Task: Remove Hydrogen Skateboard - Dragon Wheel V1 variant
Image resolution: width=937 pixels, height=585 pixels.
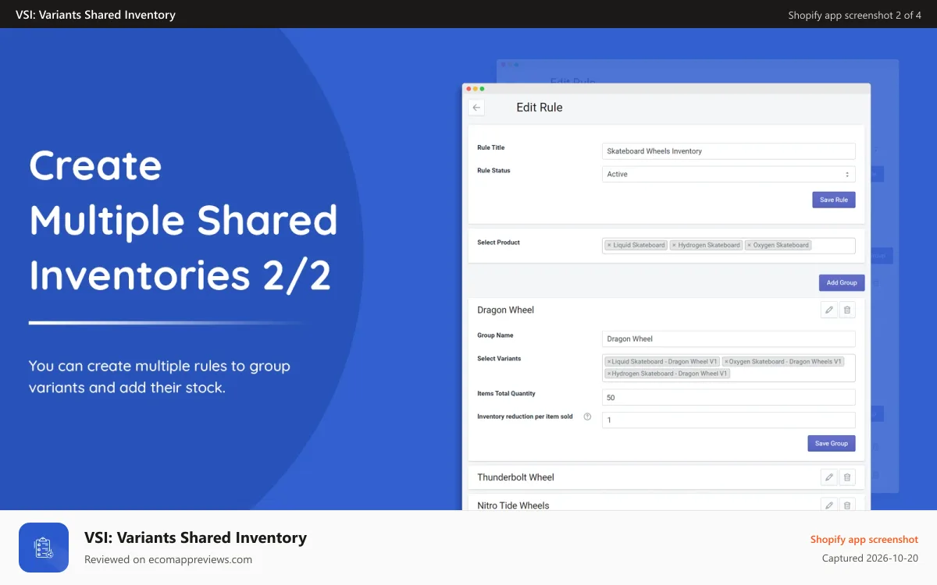Action: coord(609,374)
